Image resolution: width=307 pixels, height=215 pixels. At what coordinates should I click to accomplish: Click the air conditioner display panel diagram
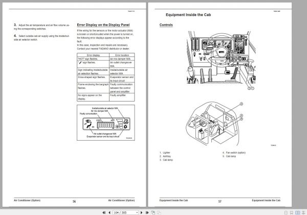pyautogui.click(x=106, y=123)
